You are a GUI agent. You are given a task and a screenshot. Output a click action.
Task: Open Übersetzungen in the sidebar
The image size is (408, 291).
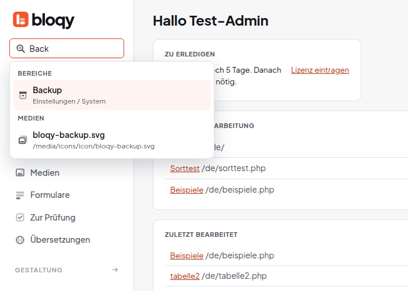point(60,240)
